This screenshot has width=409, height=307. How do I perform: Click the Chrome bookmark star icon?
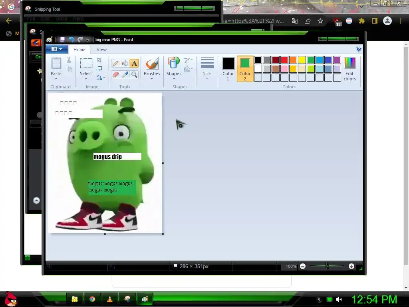click(320, 21)
